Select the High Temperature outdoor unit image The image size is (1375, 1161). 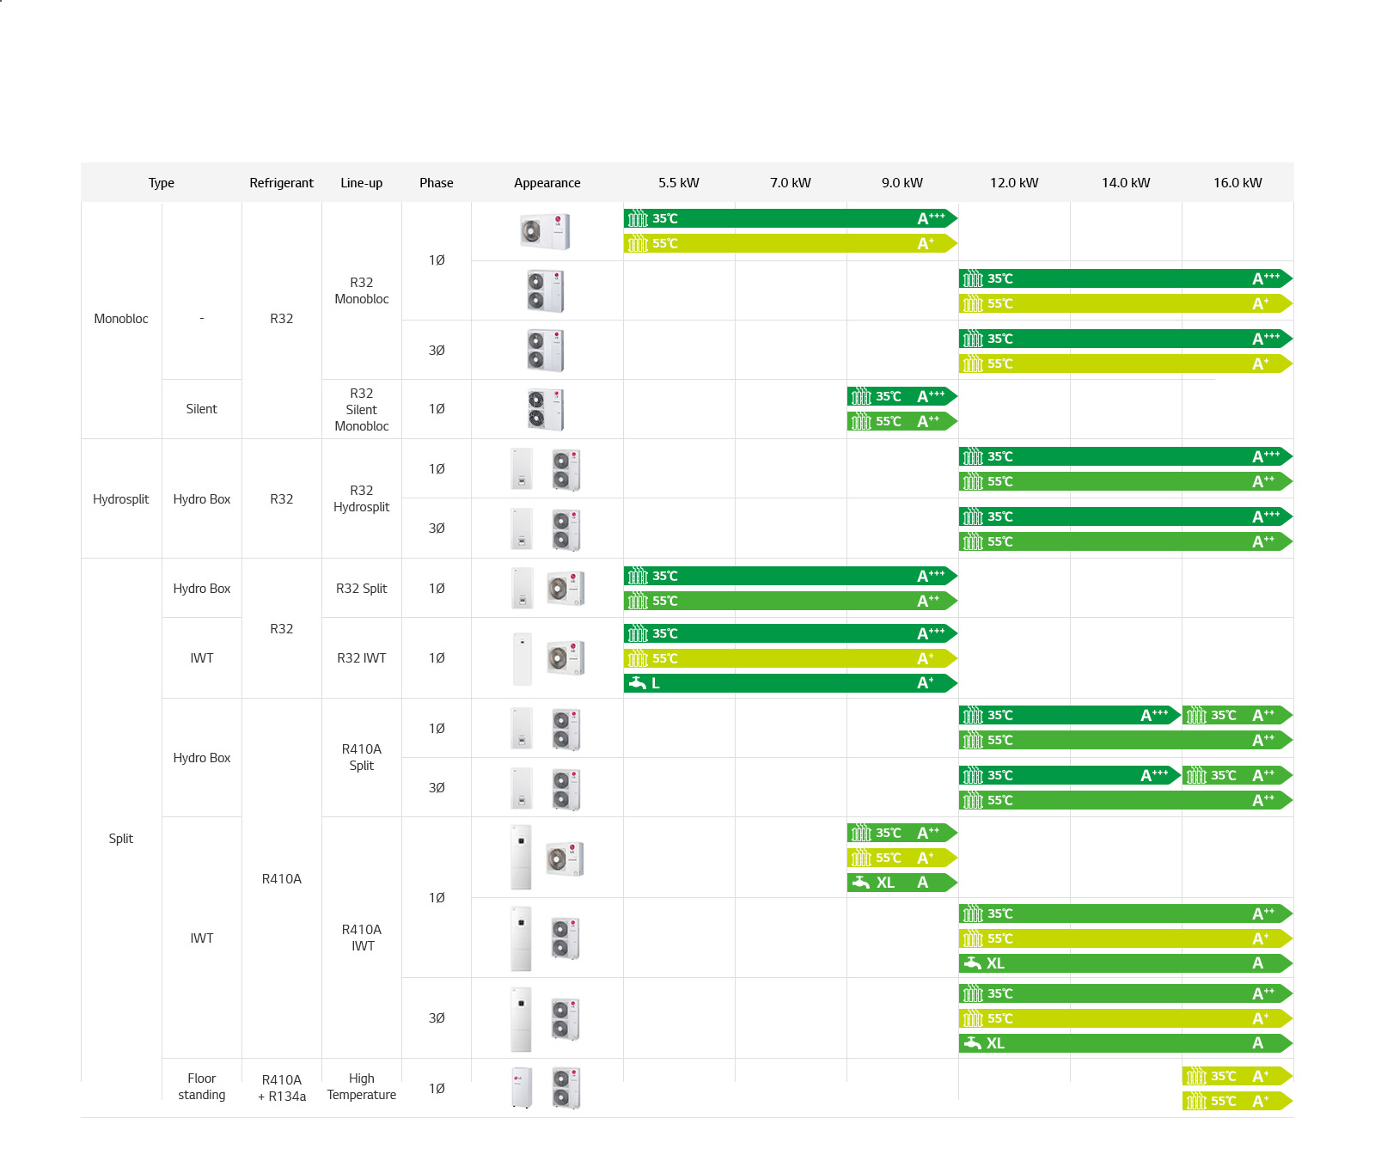(x=565, y=1088)
